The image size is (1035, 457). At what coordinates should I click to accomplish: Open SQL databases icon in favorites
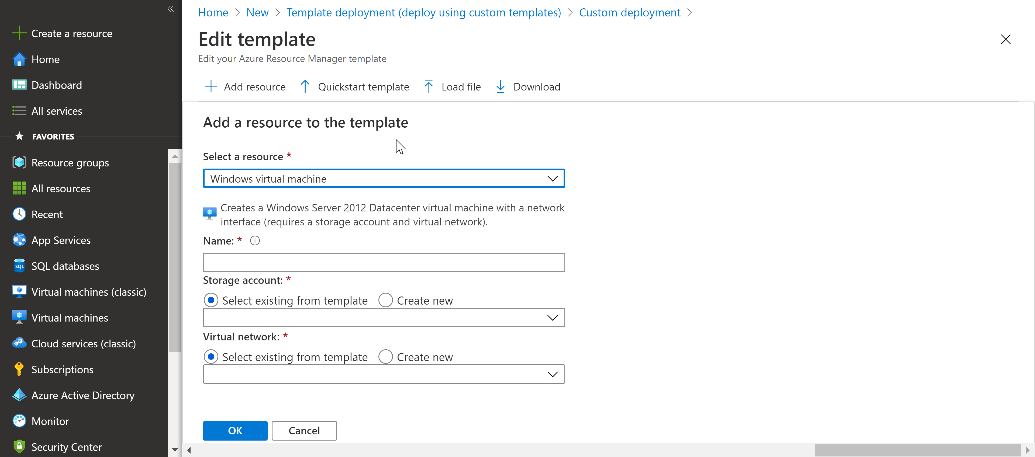coord(19,266)
